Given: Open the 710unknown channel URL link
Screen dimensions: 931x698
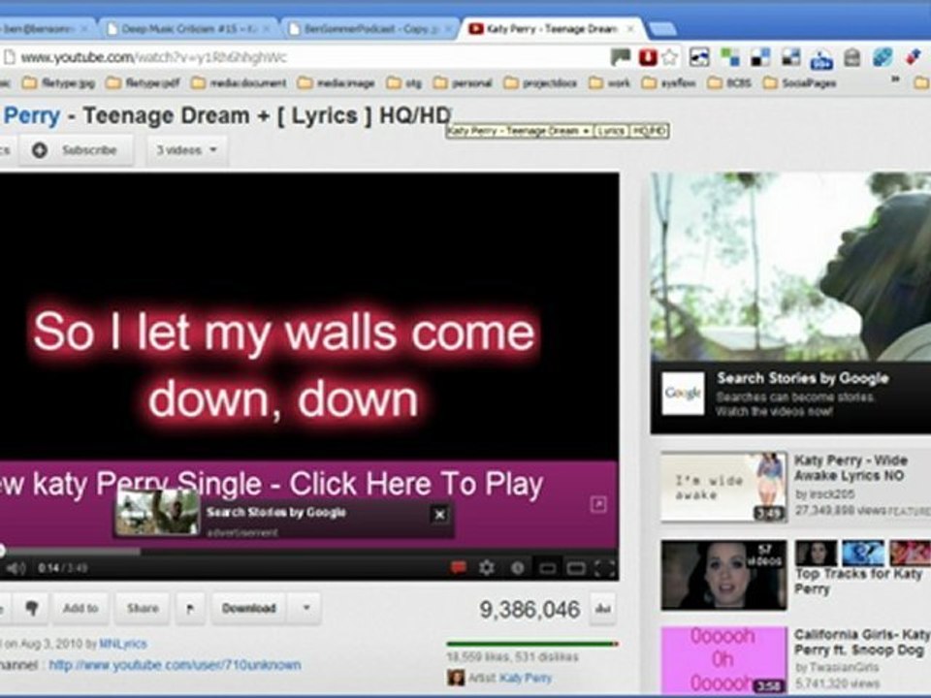Looking at the screenshot, I should coord(175,665).
